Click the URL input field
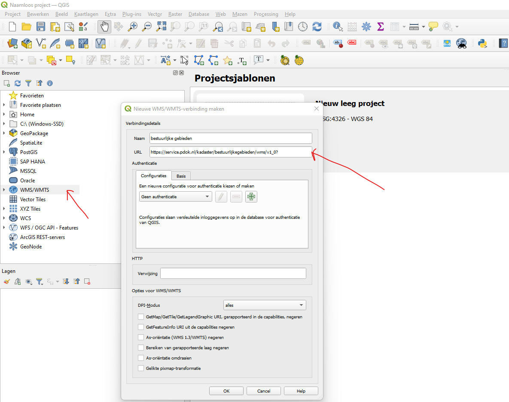Image resolution: width=509 pixels, height=402 pixels. point(231,152)
